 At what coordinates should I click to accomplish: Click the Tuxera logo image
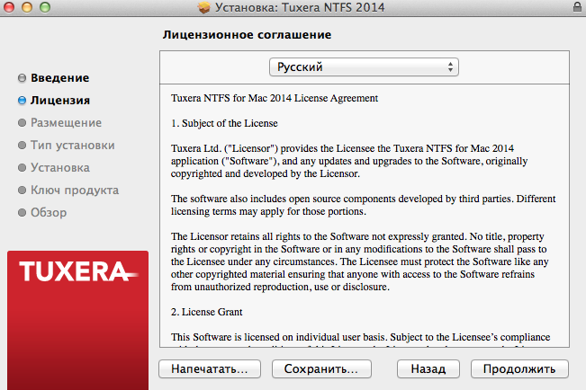(x=77, y=320)
